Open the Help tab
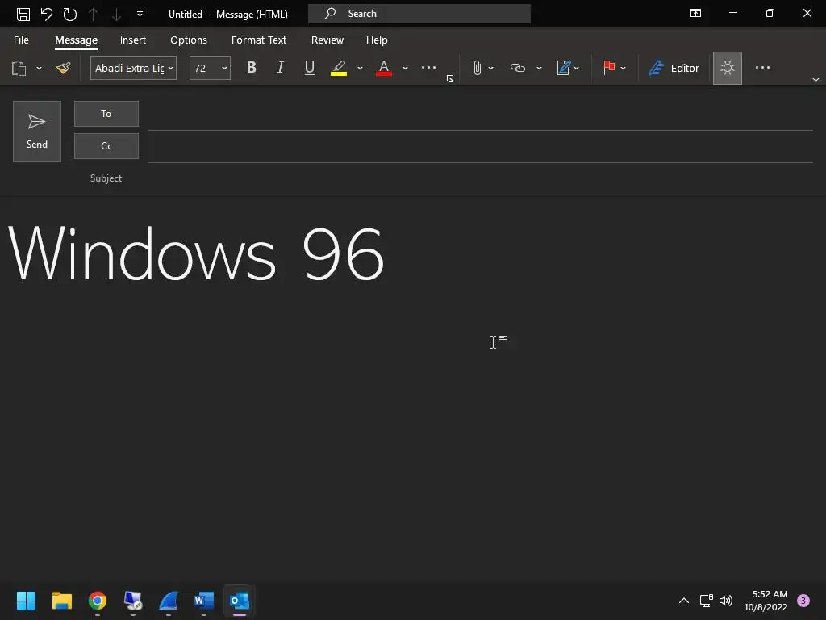This screenshot has width=826, height=620. (x=377, y=40)
